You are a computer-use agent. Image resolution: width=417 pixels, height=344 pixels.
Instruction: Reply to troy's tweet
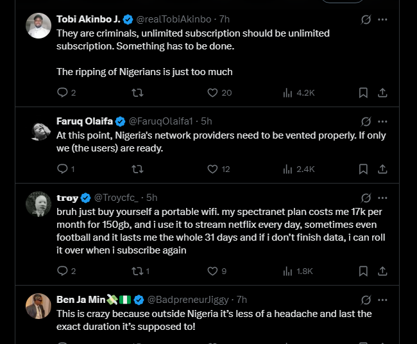click(62, 271)
